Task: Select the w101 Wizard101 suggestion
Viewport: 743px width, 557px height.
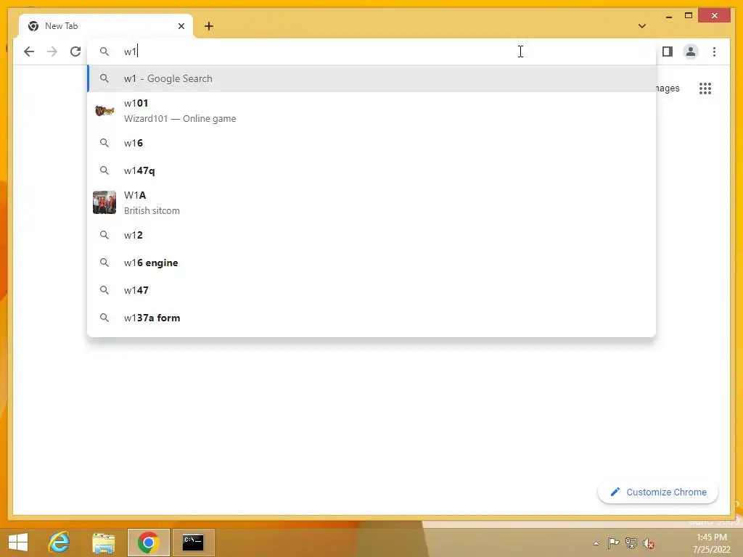Action: (371, 111)
